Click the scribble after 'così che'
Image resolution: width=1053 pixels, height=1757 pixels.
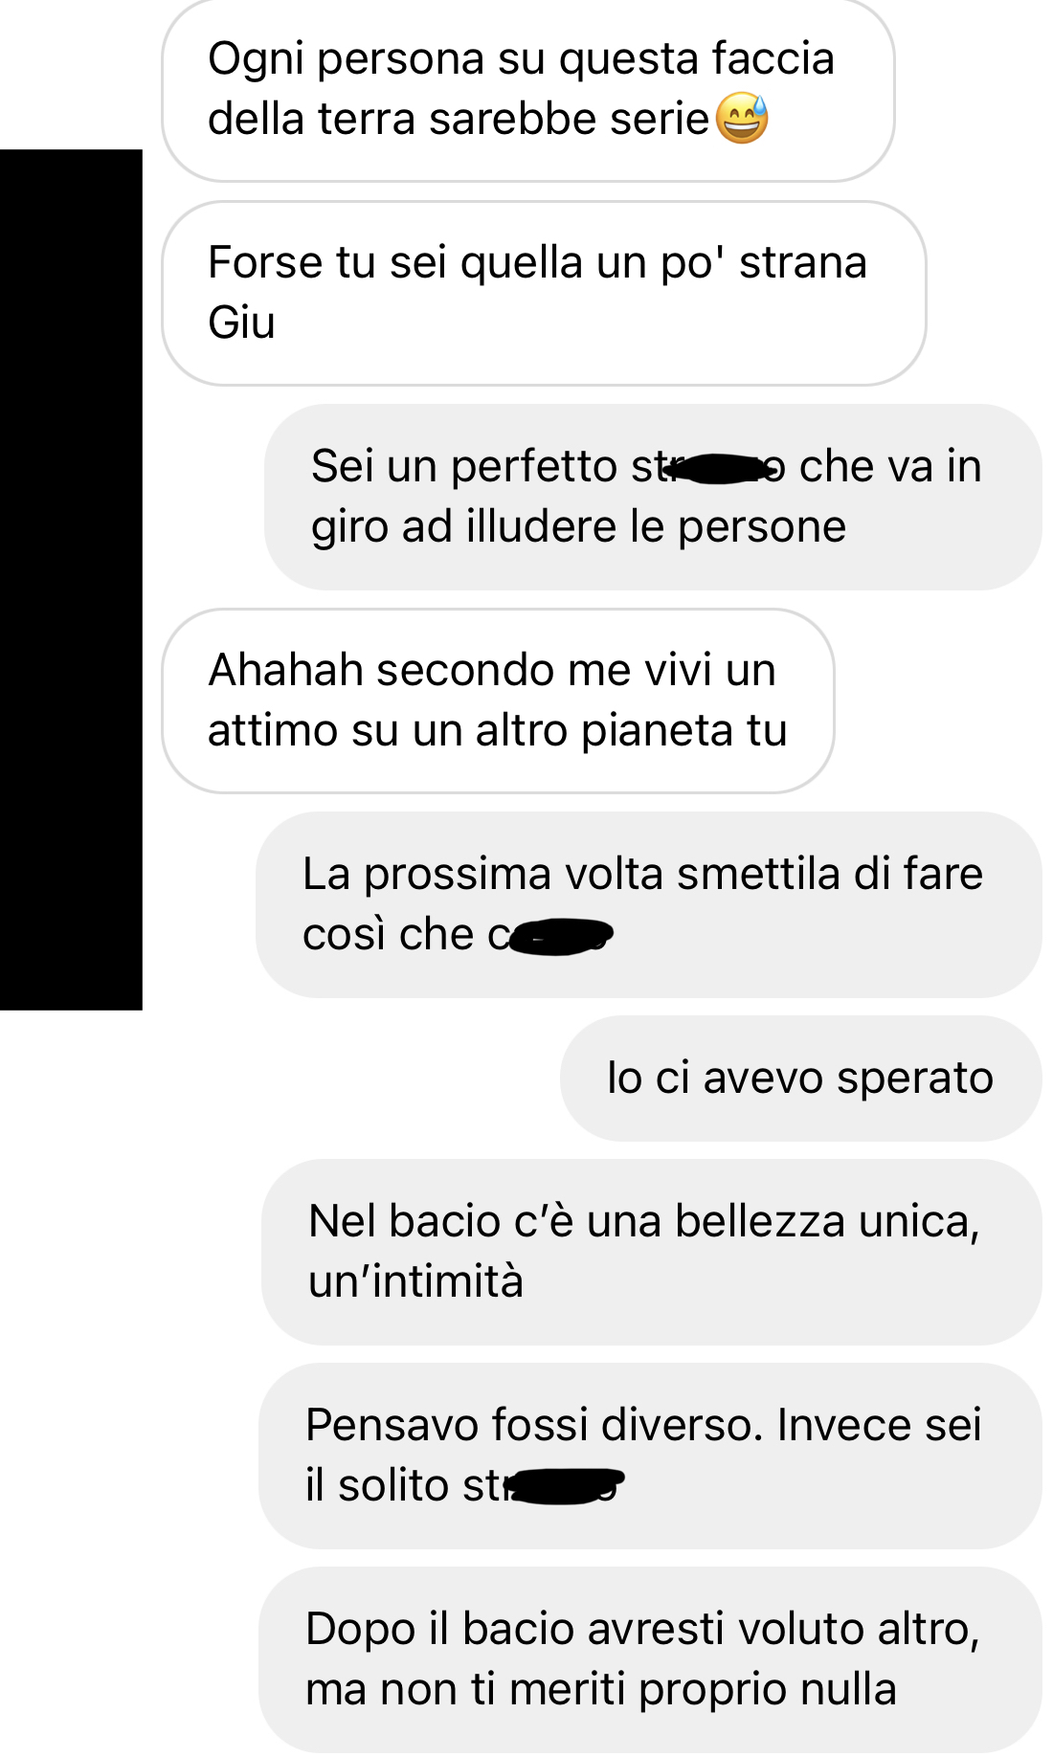click(x=559, y=936)
